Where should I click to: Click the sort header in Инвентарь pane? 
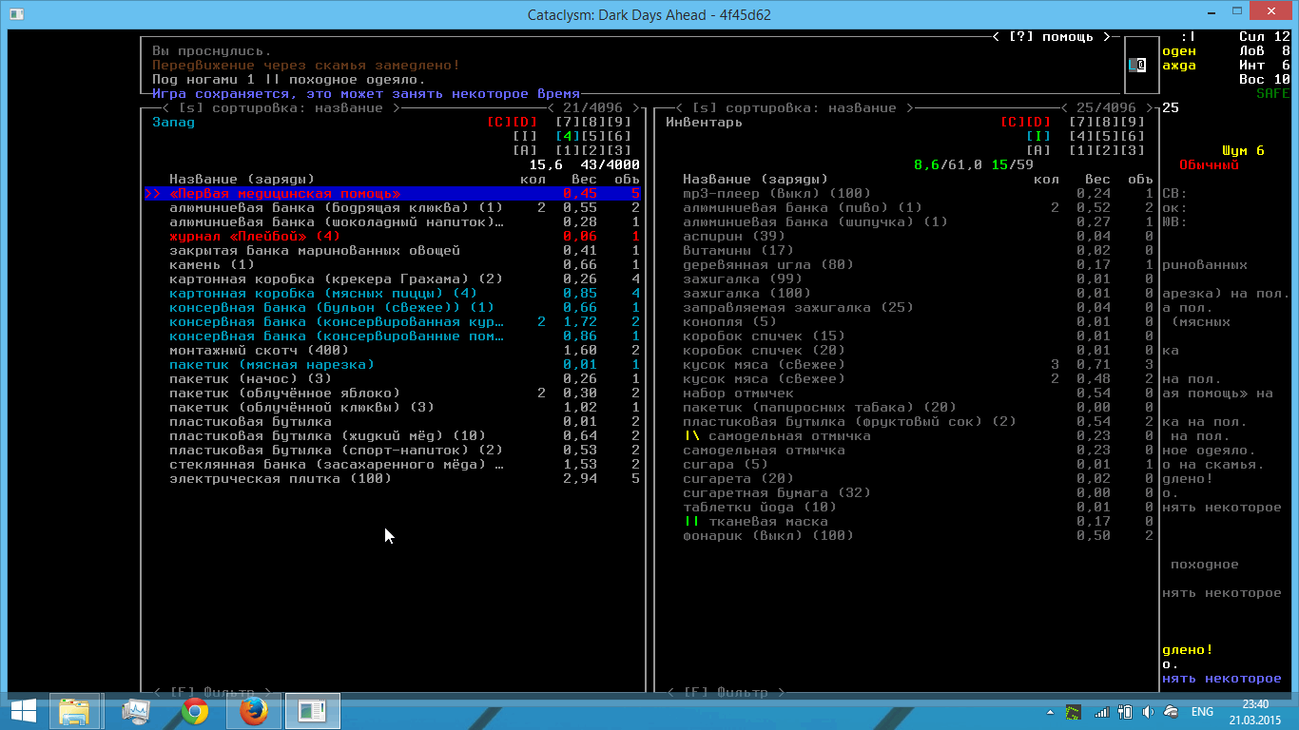tap(794, 108)
